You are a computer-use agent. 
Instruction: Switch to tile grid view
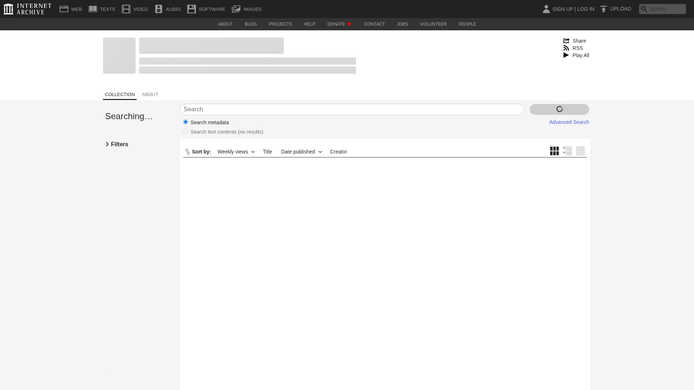554,151
